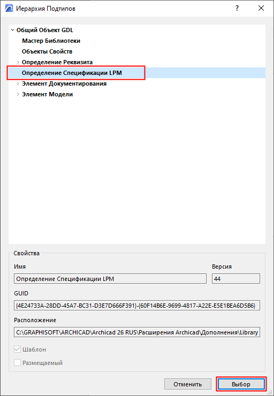This screenshot has height=396, width=274.
Task: Click the GUID value field
Action: point(137,306)
